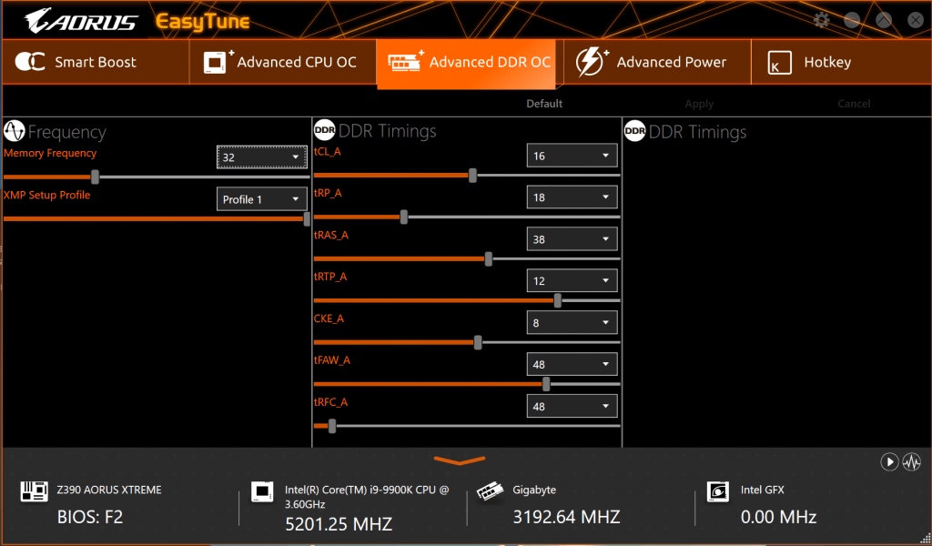
Task: Click the tRFC_A slider handle
Action: [332, 426]
